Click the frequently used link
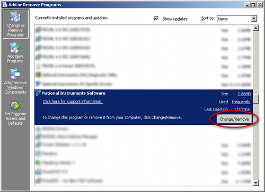Viewport: 265px width, 192px height. [241, 102]
